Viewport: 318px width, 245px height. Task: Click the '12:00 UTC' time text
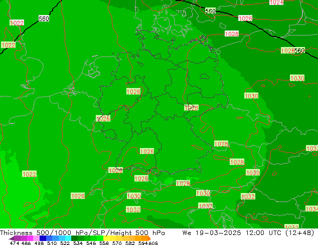tap(263, 233)
